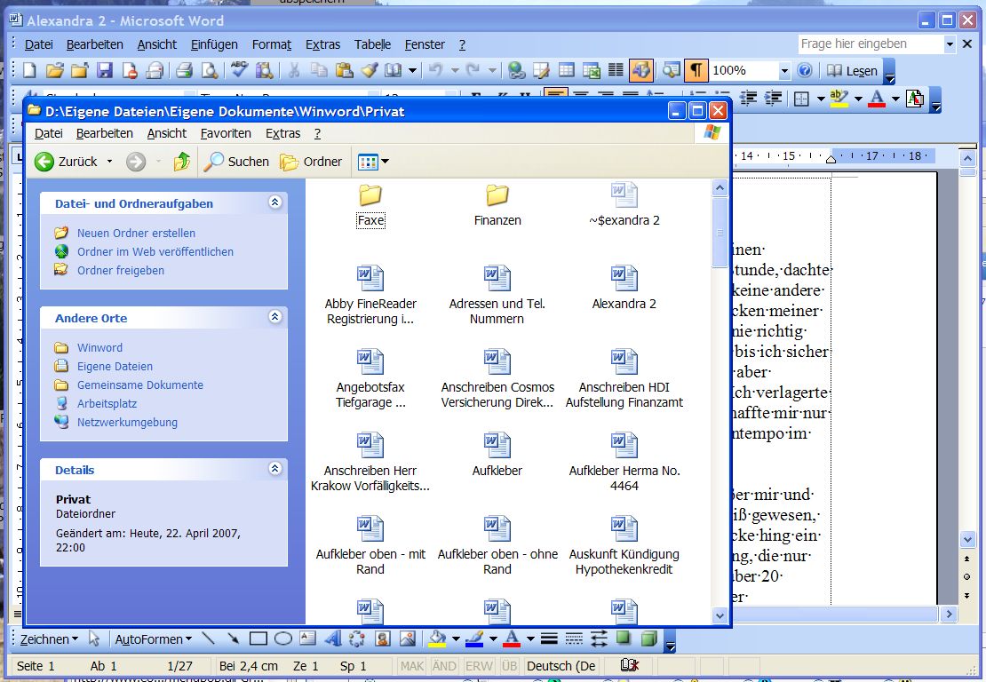
Task: Open the Fenster menu in Word
Action: click(x=425, y=44)
